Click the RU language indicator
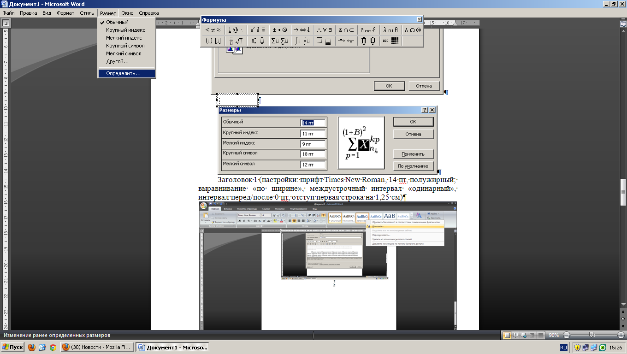The height and width of the screenshot is (354, 627). (563, 347)
